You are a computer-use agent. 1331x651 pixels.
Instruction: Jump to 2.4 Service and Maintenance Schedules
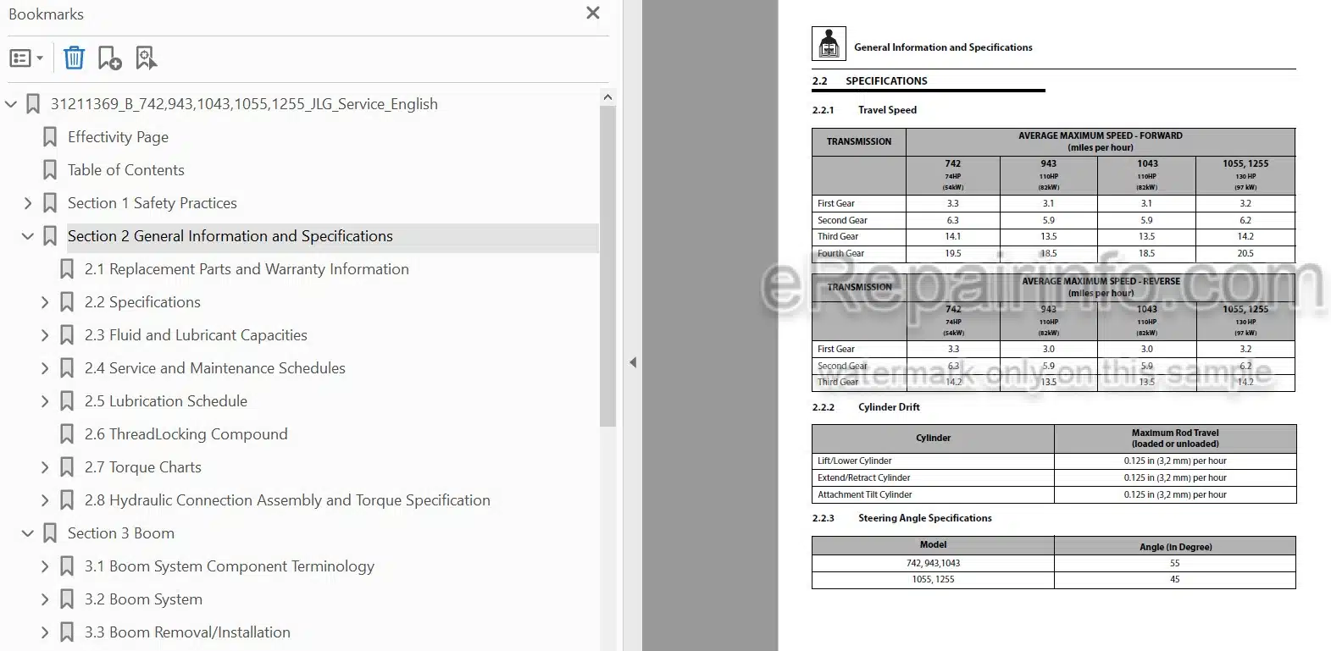pyautogui.click(x=215, y=368)
